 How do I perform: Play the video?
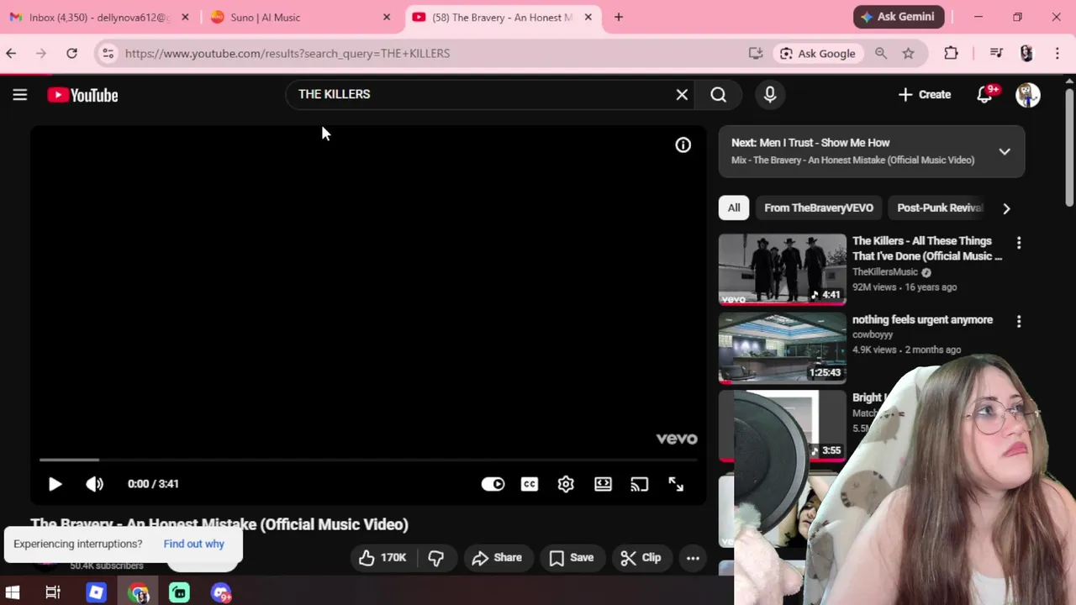(55, 484)
